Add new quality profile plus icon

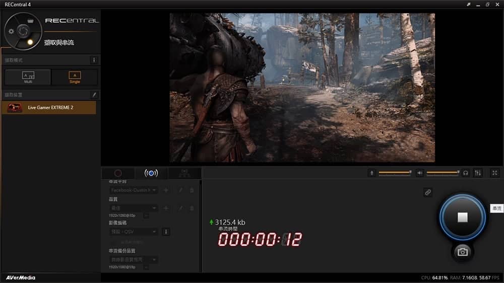(x=166, y=208)
